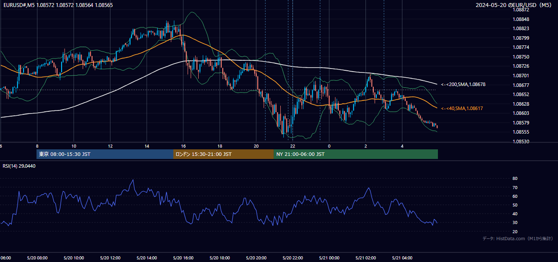
Task: Click RSI scale level 30
Action: [x=515, y=223]
